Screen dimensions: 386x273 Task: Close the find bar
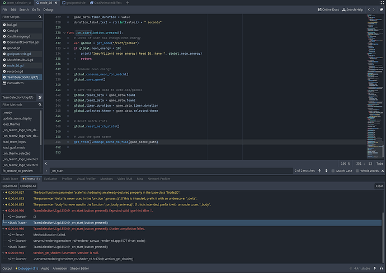[x=383, y=171]
